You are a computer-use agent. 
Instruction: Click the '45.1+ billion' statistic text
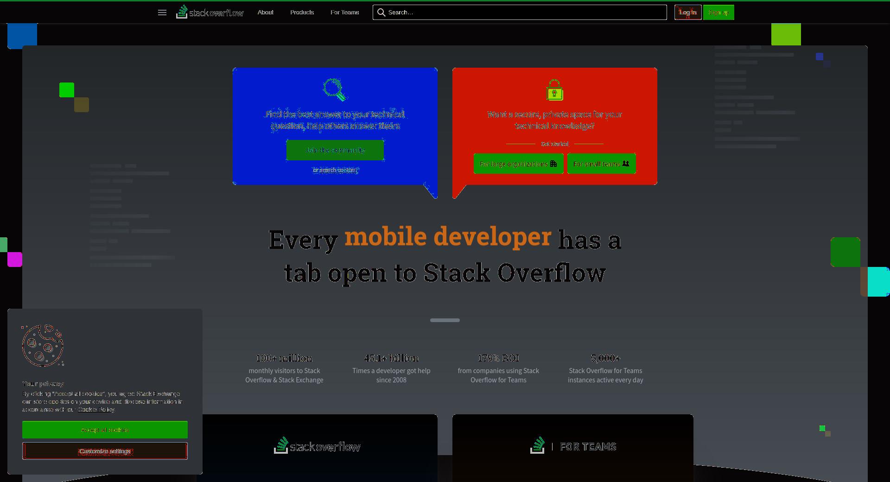[x=391, y=358]
